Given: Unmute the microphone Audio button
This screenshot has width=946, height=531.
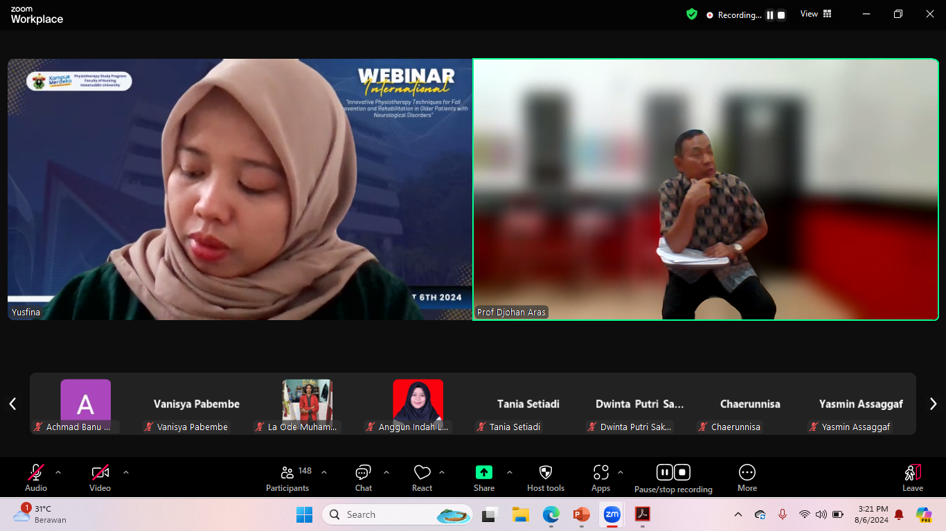Looking at the screenshot, I should point(36,478).
